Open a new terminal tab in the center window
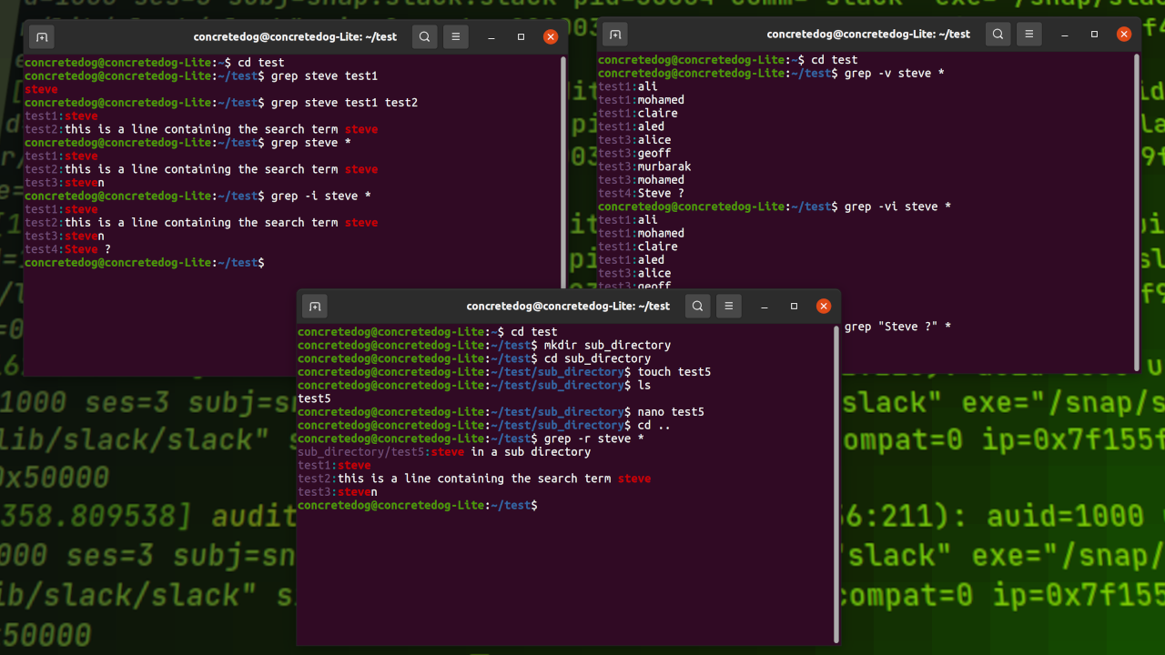Image resolution: width=1165 pixels, height=655 pixels. (314, 306)
